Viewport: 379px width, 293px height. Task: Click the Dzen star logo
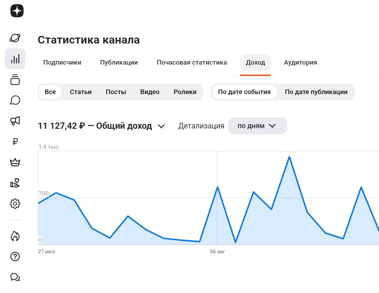coord(17,11)
